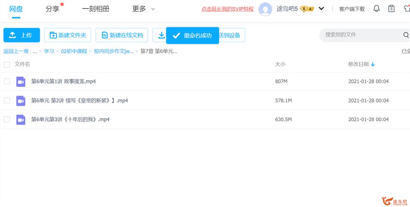Click video icon of 故事接龙.mp4
The image size is (410, 207).
20,82
